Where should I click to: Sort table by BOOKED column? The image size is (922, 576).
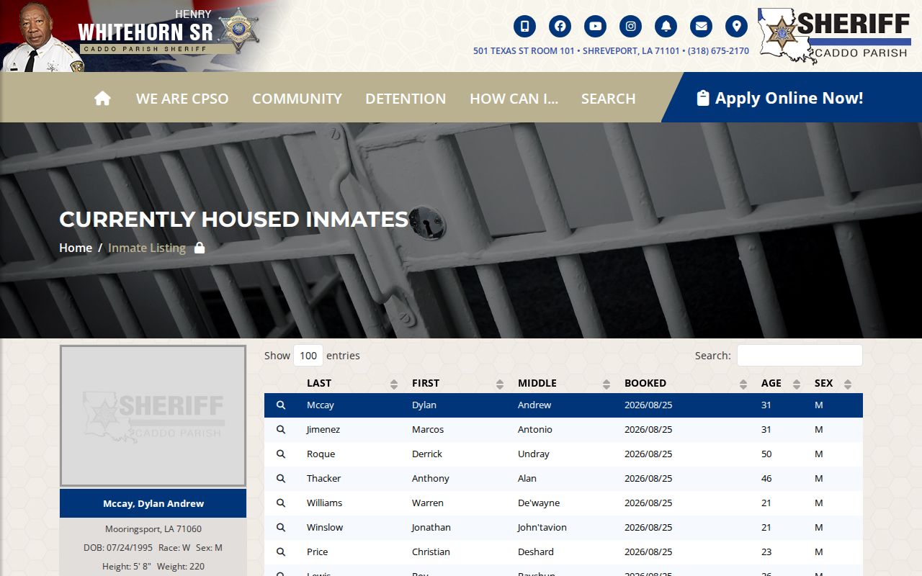pyautogui.click(x=685, y=383)
